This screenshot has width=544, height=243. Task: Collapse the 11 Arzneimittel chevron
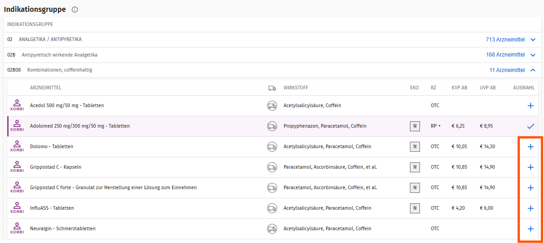click(x=533, y=70)
